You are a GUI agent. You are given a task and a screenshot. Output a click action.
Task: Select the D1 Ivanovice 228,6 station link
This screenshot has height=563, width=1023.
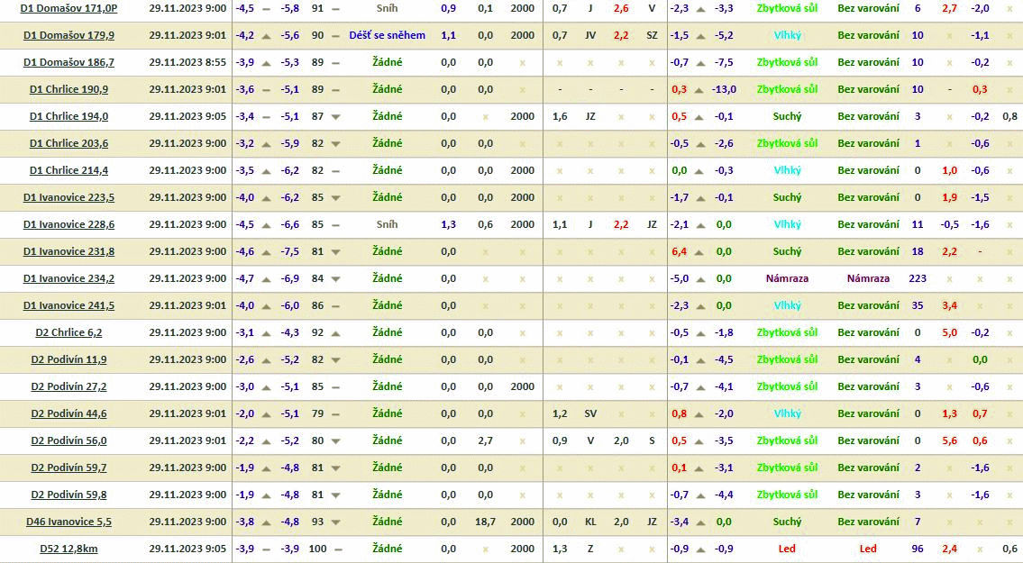pyautogui.click(x=69, y=224)
